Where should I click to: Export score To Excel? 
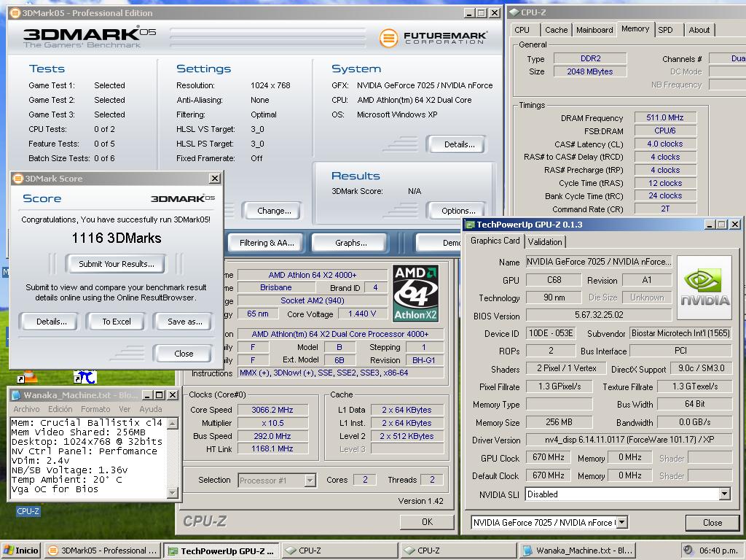tap(116, 322)
